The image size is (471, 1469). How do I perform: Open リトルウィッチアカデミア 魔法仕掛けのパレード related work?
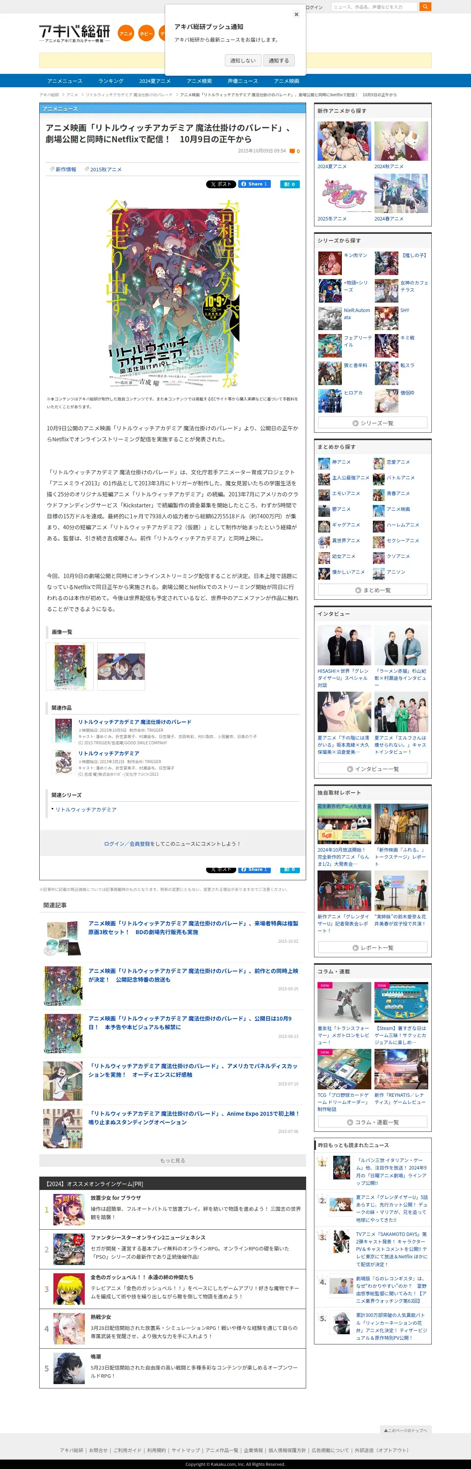[x=134, y=722]
